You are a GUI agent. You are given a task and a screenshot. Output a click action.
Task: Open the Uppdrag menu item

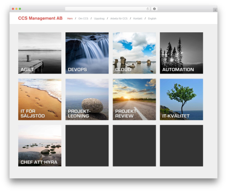coord(99,19)
